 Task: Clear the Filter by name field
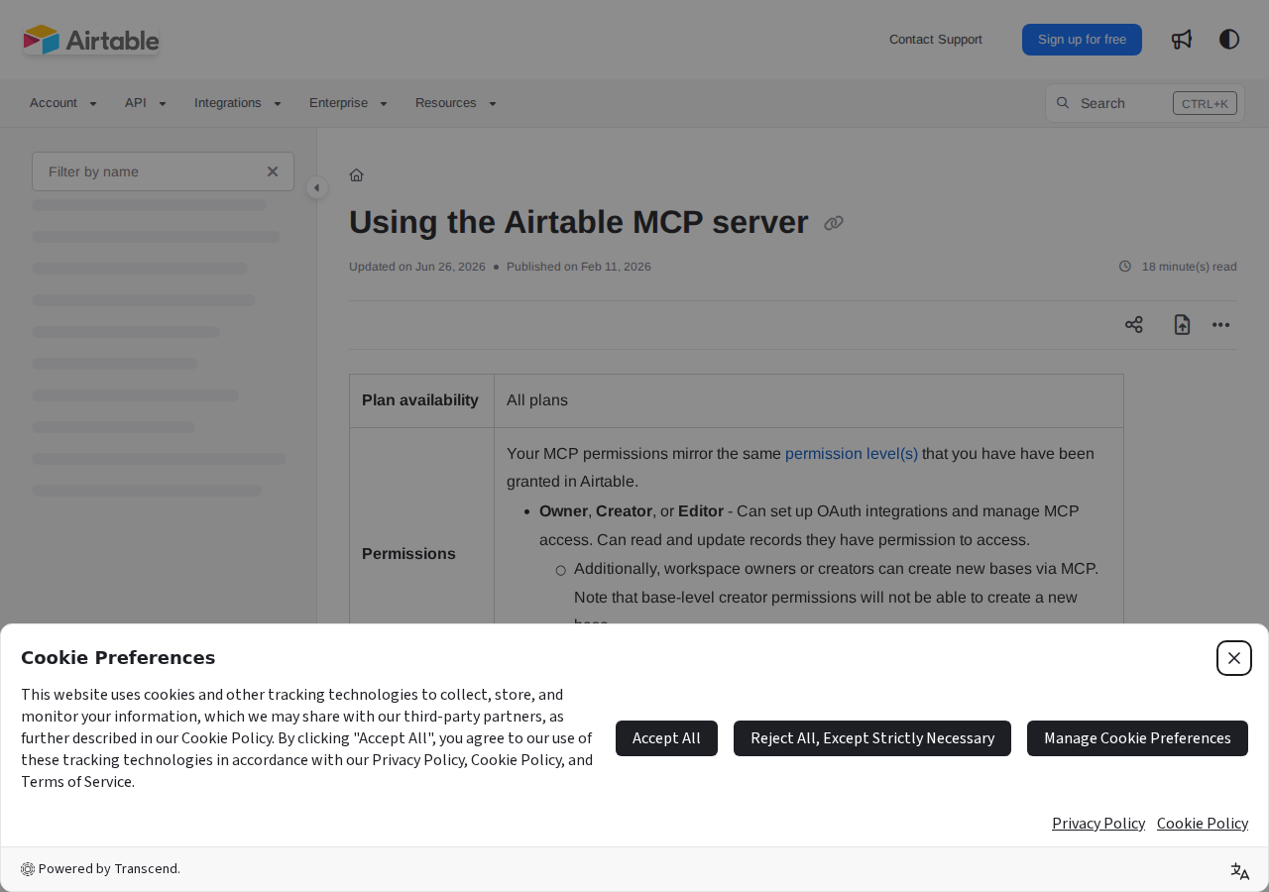273,171
